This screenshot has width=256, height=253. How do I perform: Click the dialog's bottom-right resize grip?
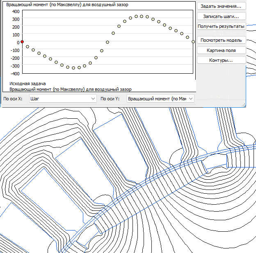point(243,104)
